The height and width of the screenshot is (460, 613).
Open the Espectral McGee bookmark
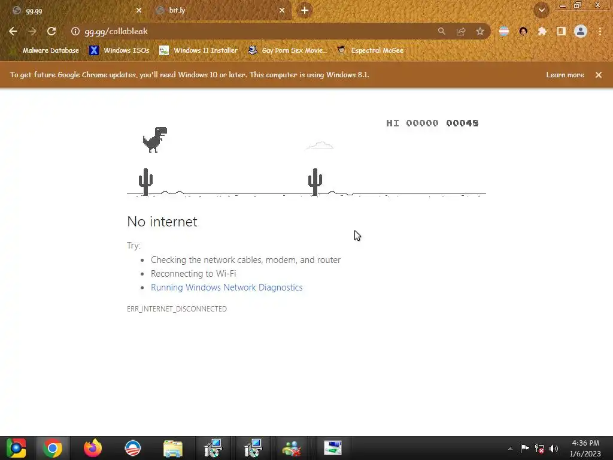[x=371, y=50]
